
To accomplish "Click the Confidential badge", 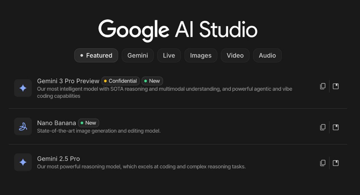I will coord(120,81).
